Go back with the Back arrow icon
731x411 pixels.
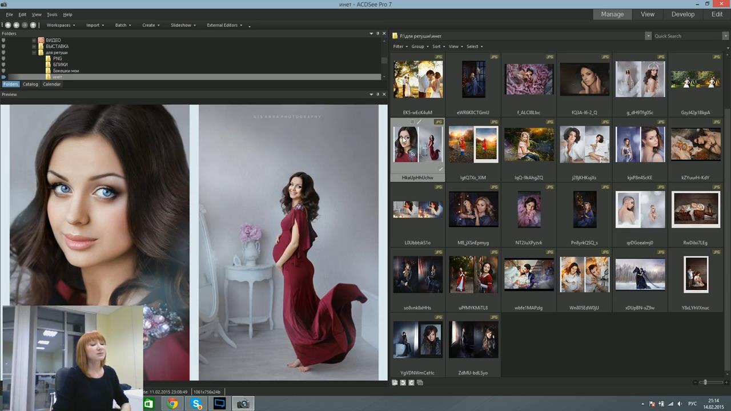coord(16,25)
